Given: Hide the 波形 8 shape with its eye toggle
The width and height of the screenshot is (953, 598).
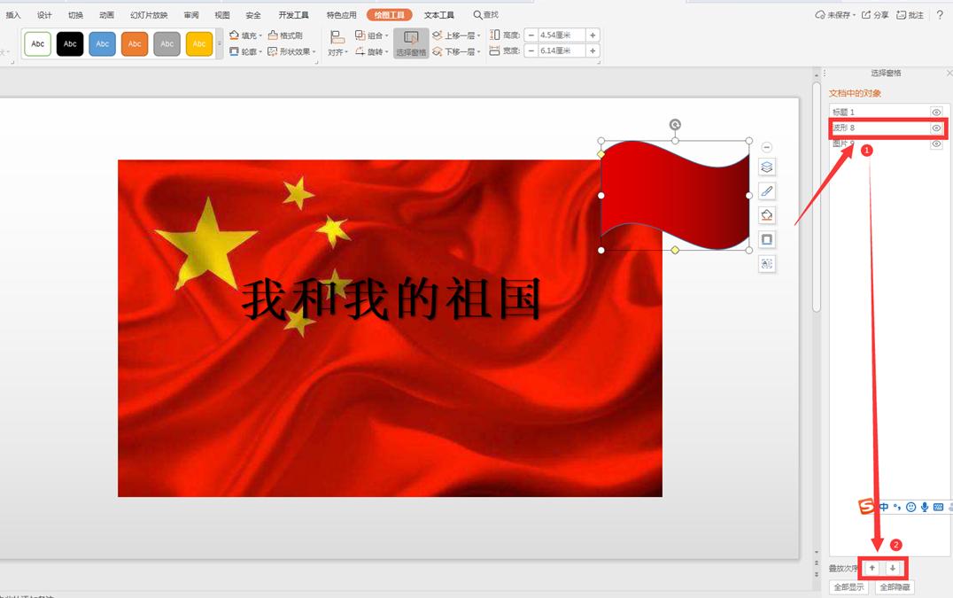Looking at the screenshot, I should click(x=936, y=128).
